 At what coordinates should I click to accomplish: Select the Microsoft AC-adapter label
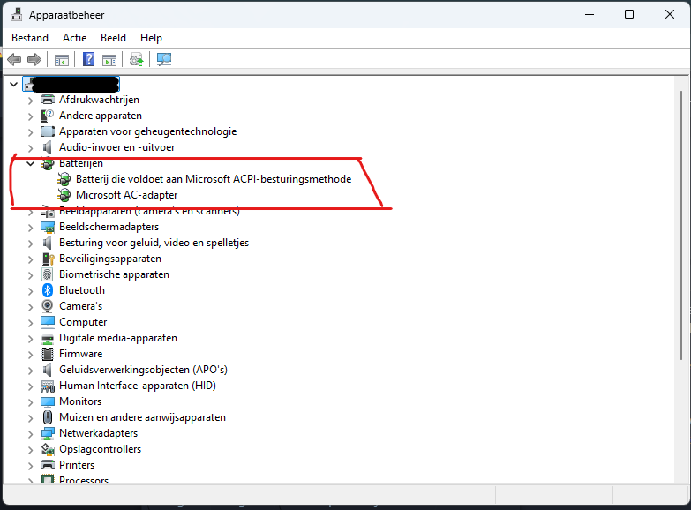pos(127,195)
